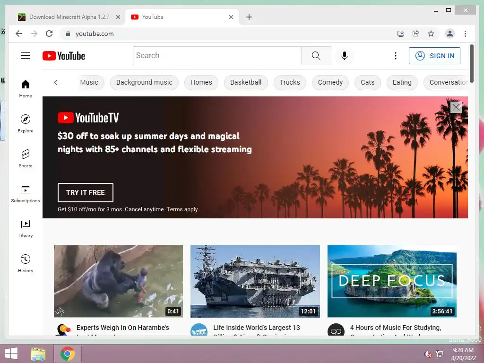The height and width of the screenshot is (363, 484).
Task: Select the Basketball category chip
Action: pyautogui.click(x=246, y=82)
